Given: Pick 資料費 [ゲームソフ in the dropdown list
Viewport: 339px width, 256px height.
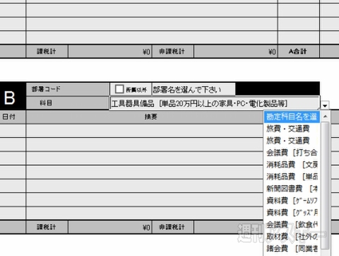Looking at the screenshot, I should pos(292,200).
